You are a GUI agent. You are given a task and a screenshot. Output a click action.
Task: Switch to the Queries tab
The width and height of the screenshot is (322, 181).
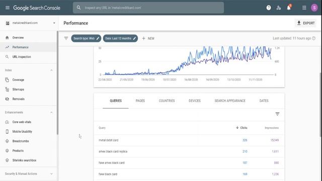click(x=116, y=101)
